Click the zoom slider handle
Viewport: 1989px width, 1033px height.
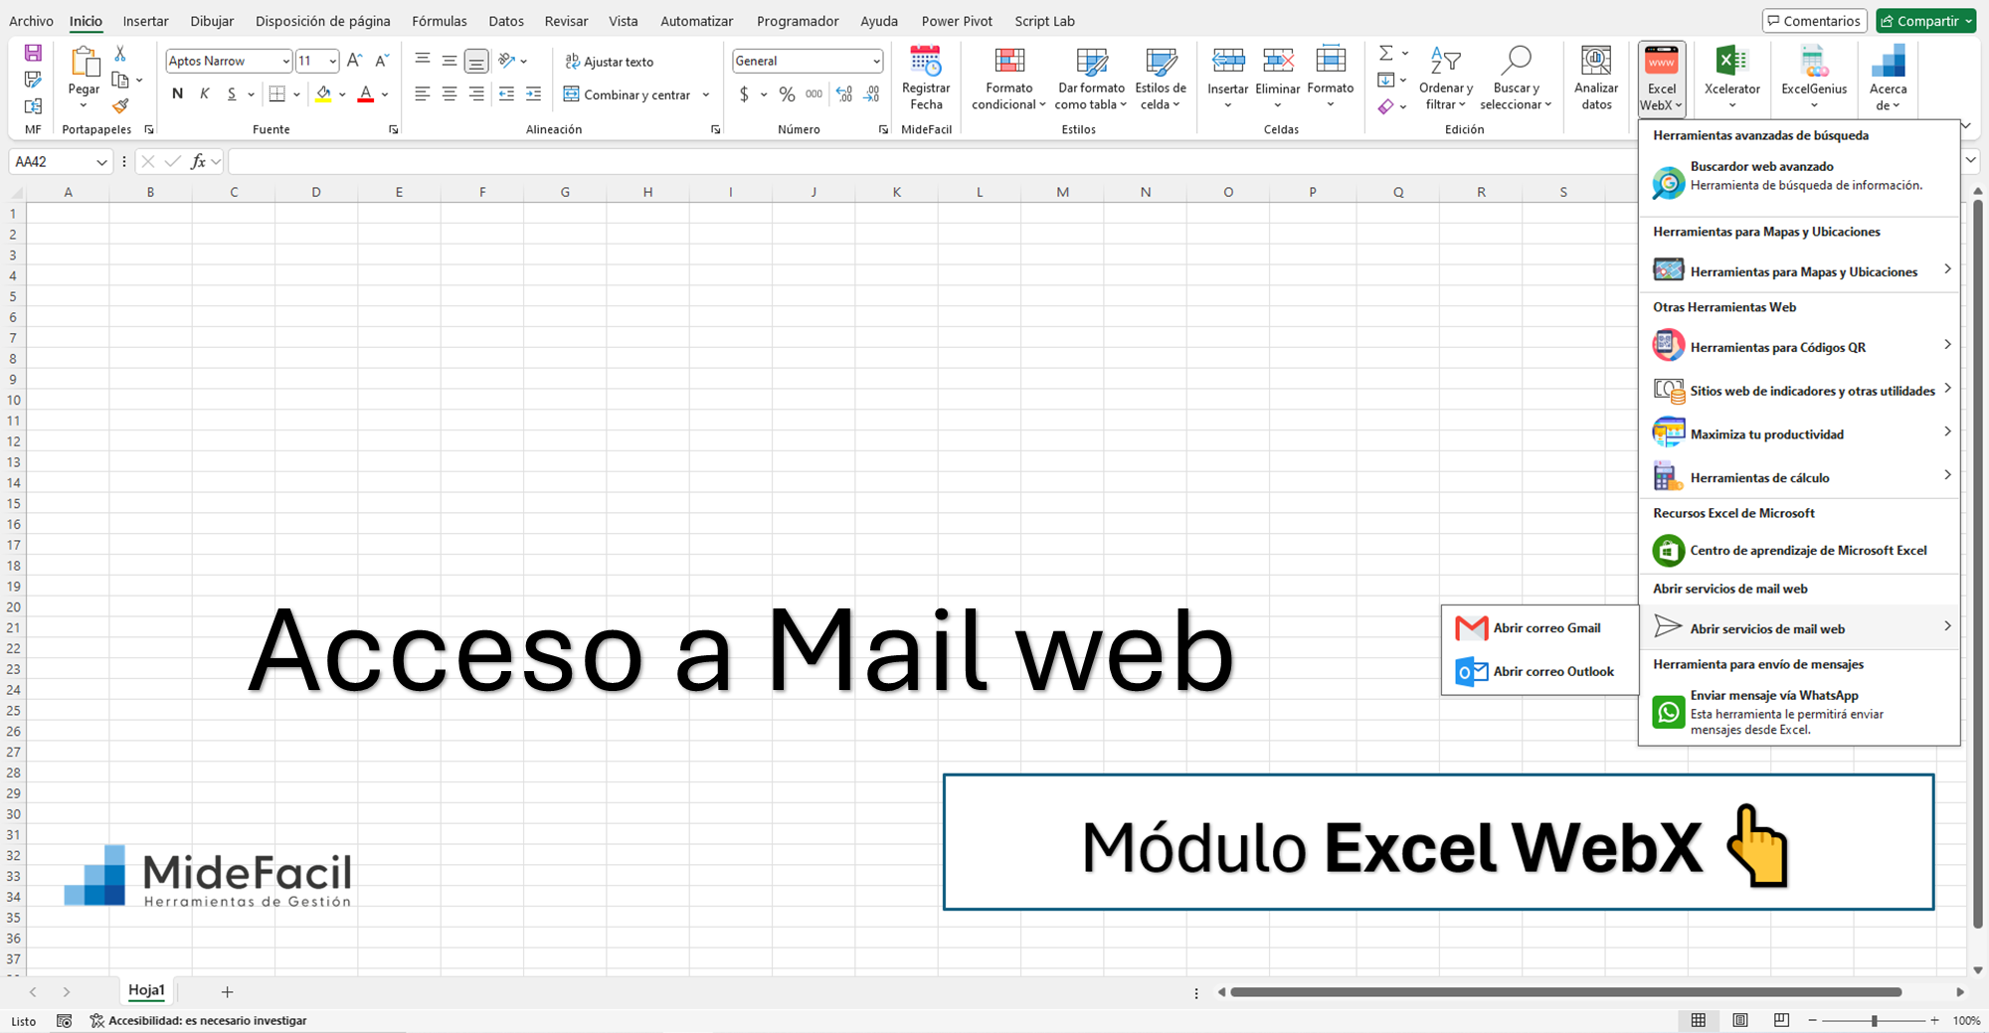pos(1874,1021)
